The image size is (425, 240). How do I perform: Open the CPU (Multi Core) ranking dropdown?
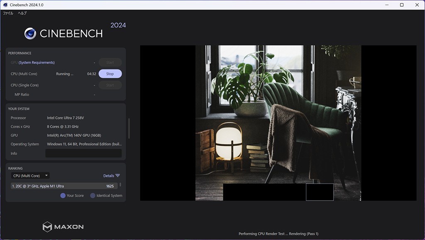pyautogui.click(x=30, y=176)
